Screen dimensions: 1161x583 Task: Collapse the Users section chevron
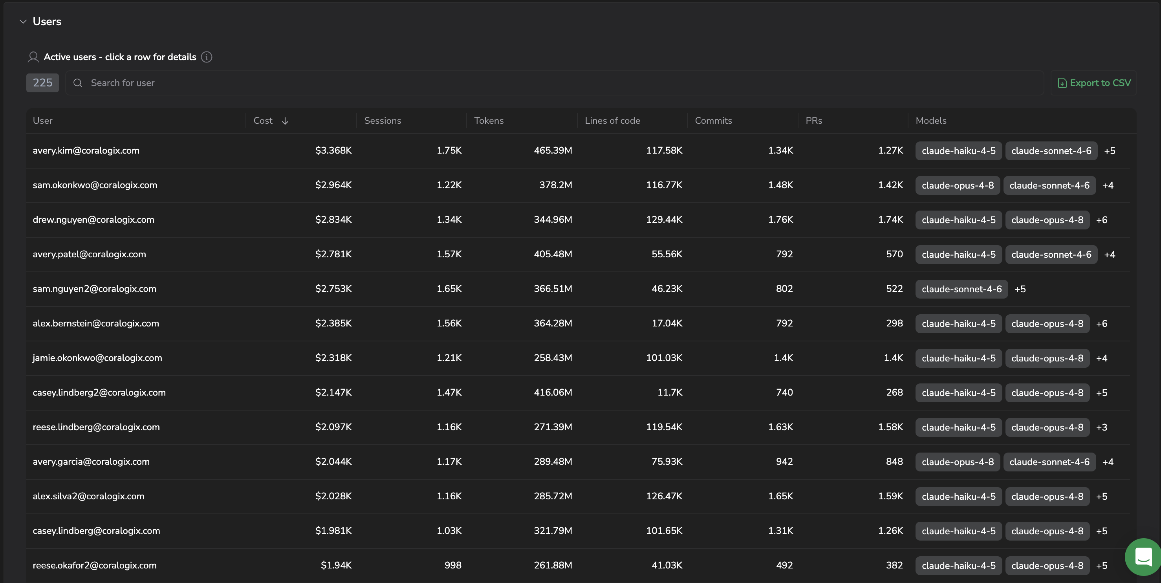click(x=23, y=21)
